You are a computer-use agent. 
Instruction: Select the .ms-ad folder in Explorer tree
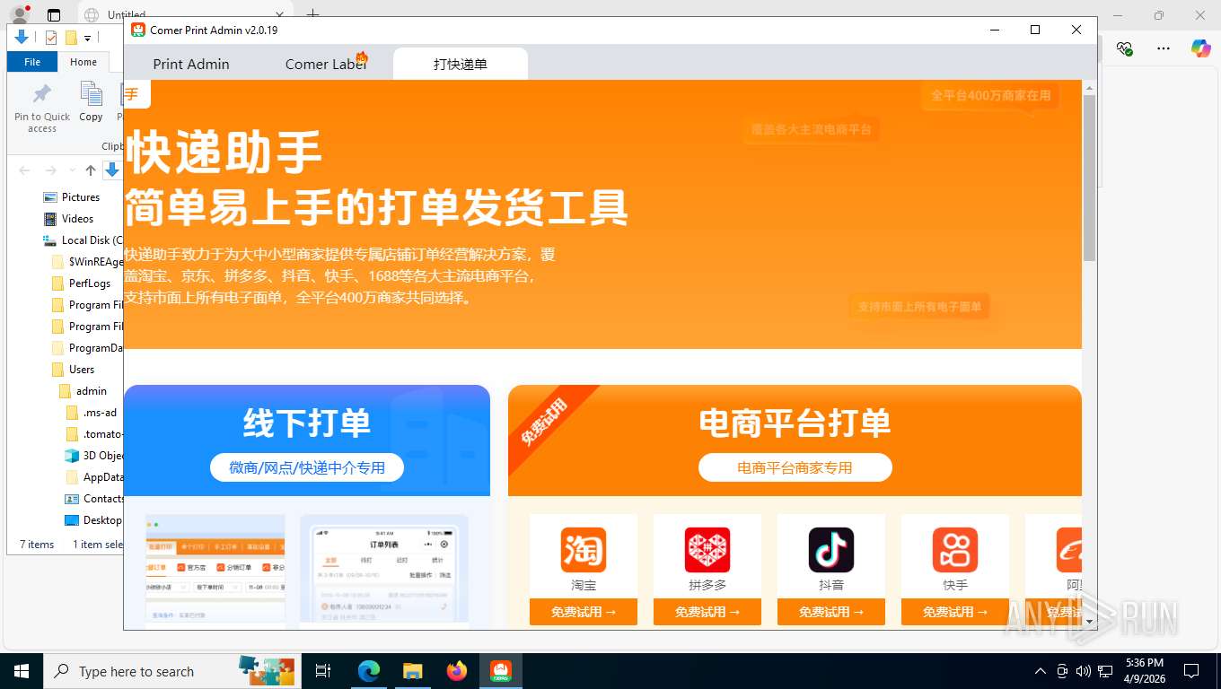point(100,413)
